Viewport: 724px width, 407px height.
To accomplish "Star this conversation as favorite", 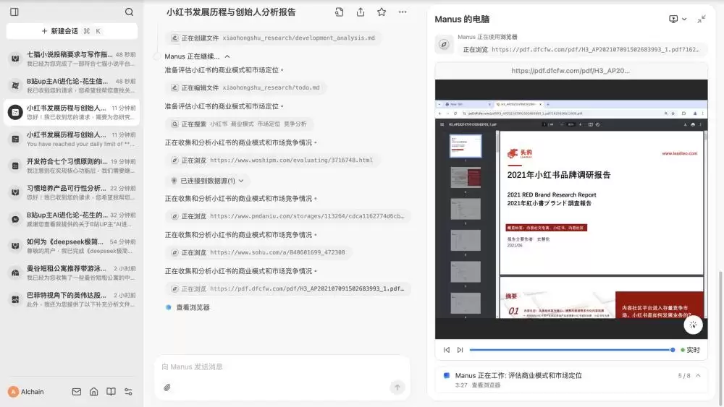I will coord(382,12).
